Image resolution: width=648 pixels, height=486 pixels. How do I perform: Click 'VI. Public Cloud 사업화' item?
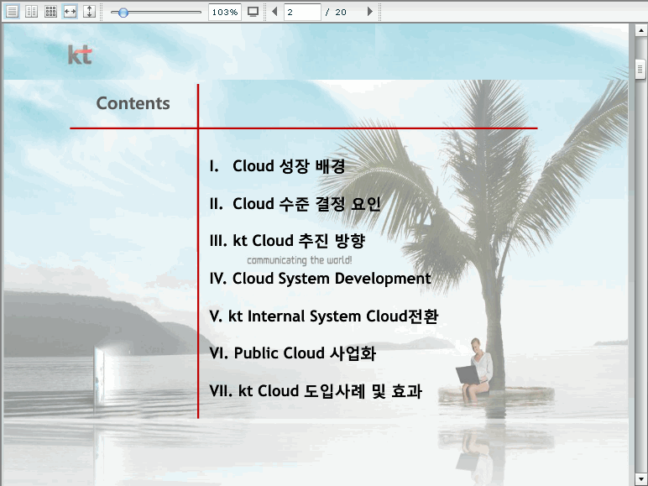click(x=293, y=353)
